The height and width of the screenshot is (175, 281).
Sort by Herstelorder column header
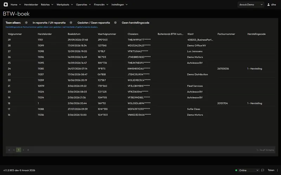45,34
